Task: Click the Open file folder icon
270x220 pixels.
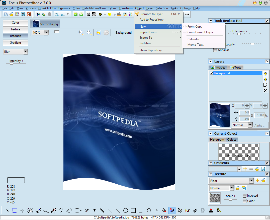Action: [11, 14]
